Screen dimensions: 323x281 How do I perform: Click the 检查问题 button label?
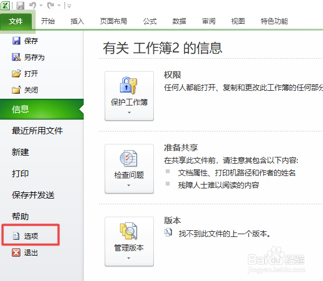click(129, 175)
